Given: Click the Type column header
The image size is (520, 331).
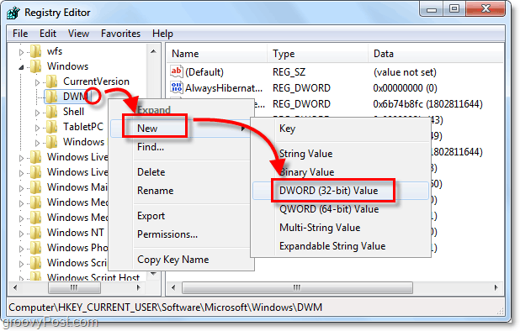Looking at the screenshot, I should pos(318,54).
